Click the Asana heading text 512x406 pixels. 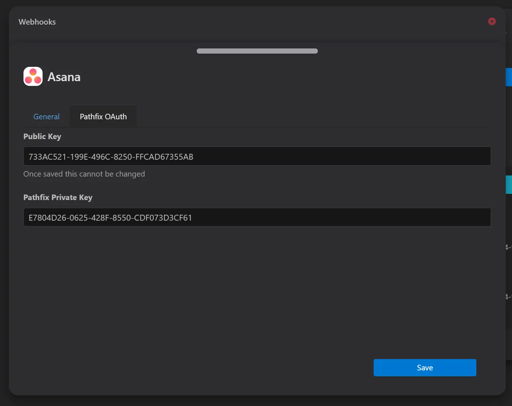click(64, 77)
